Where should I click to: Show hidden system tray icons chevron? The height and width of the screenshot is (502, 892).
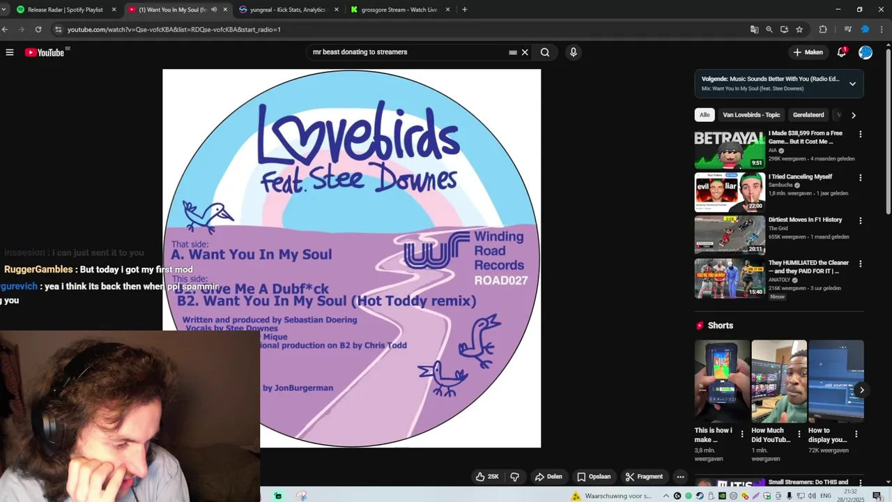point(666,496)
